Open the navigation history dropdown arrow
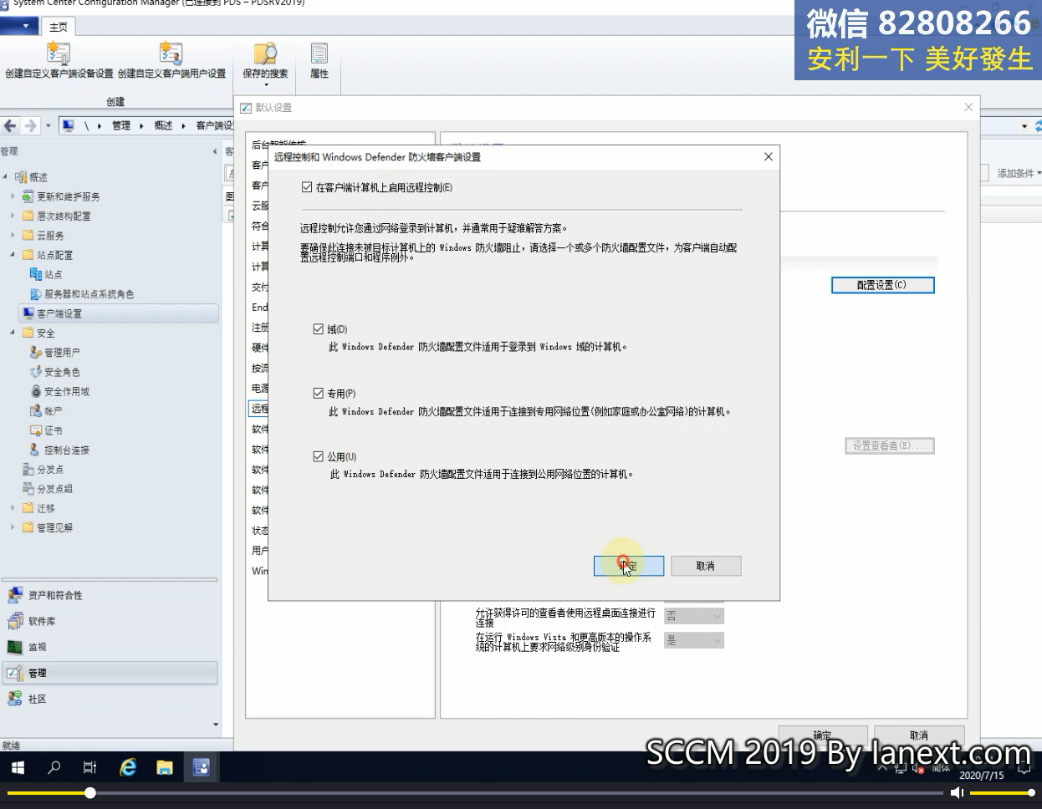 click(48, 125)
